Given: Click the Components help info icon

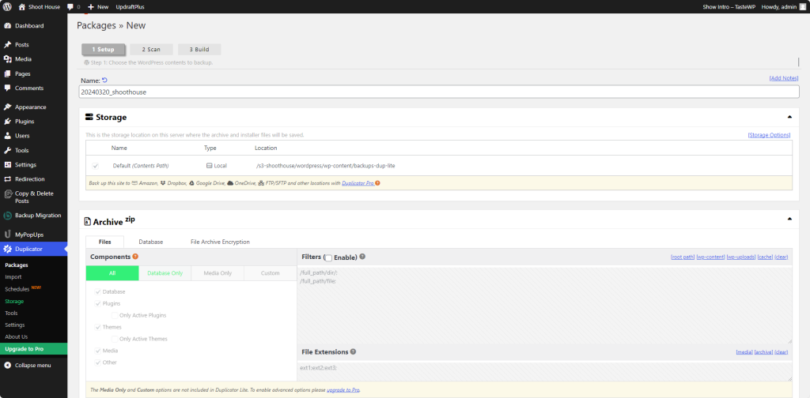Looking at the screenshot, I should 135,256.
